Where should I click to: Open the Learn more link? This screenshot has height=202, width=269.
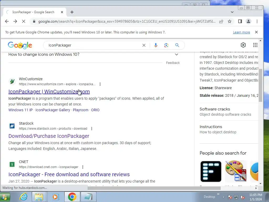coord(241,32)
